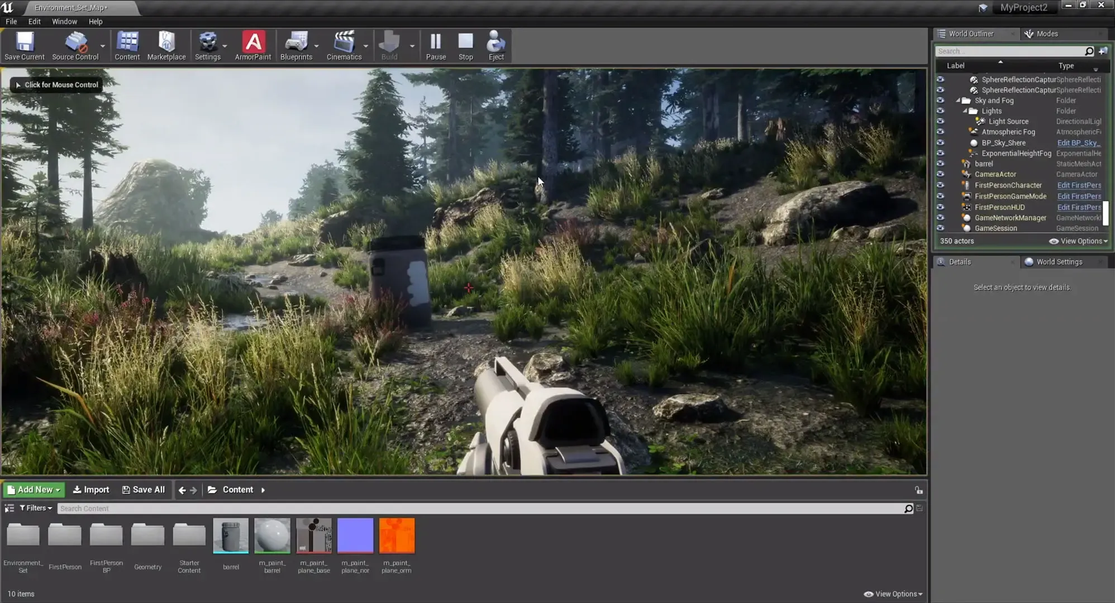
Task: Launch ArmorPaint from the toolbar
Action: 253,45
